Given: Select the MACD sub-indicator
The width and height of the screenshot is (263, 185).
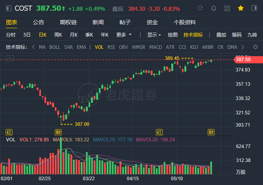Looking at the screenshot, I should tap(156, 47).
